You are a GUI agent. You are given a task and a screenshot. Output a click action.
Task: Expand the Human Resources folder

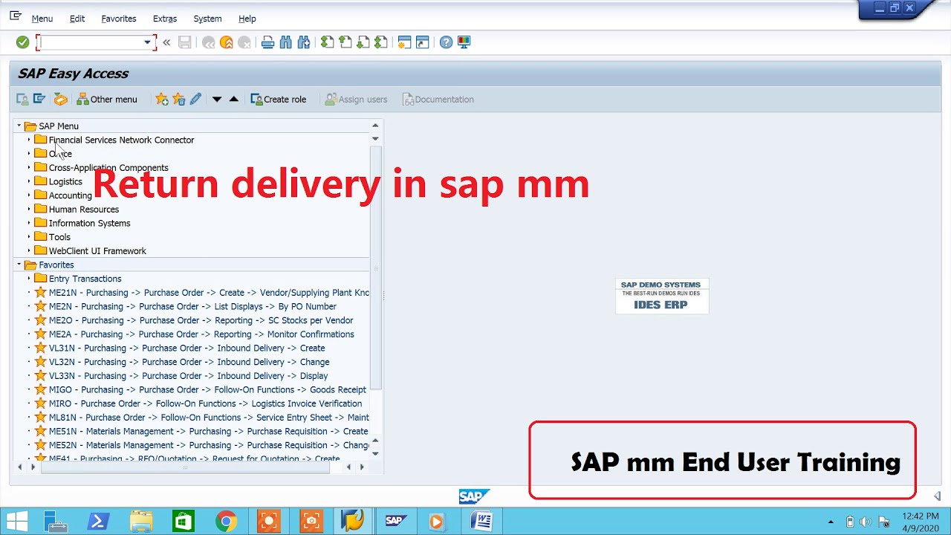[x=29, y=210]
